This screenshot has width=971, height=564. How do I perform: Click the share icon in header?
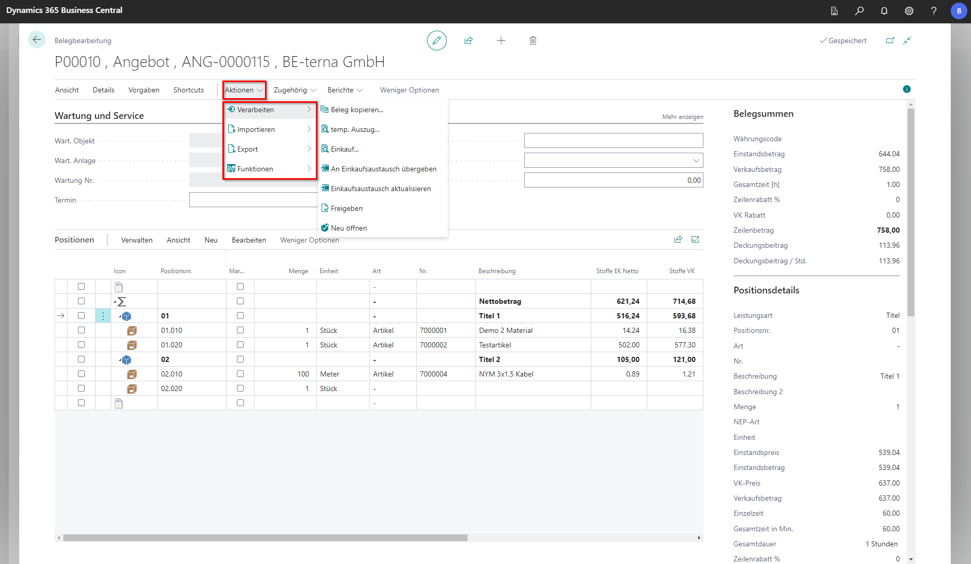[x=469, y=41]
